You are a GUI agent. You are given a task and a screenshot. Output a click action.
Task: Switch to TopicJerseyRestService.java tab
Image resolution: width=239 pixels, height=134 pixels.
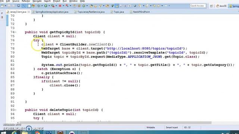89,12
